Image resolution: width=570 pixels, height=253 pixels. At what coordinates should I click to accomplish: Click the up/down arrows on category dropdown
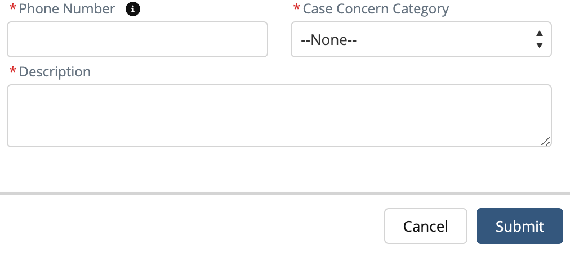point(540,39)
